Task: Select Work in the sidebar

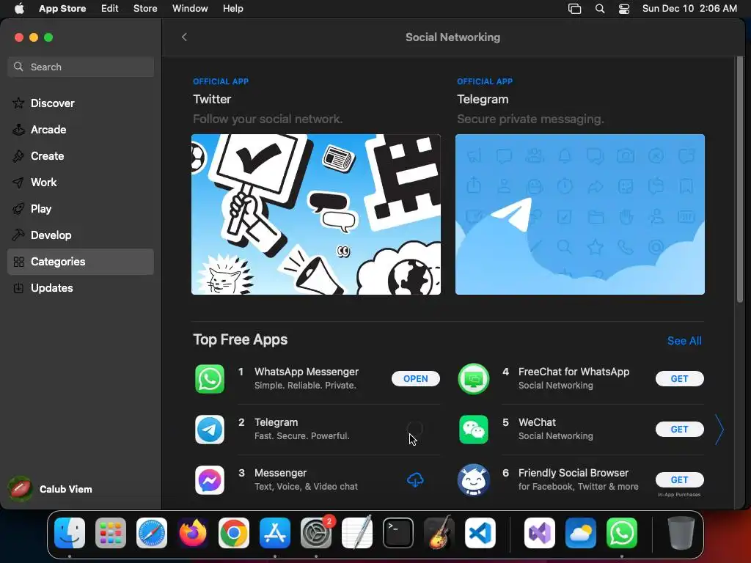Action: pyautogui.click(x=81, y=183)
